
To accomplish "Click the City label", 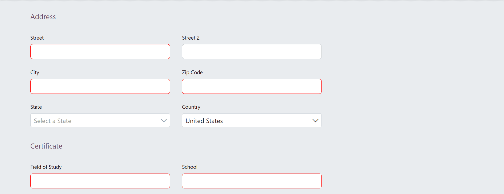I will click(x=35, y=72).
